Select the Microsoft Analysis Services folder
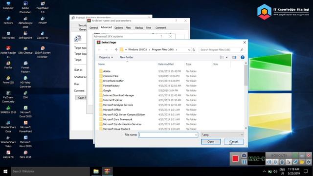The image size is (313, 176). click(118, 105)
